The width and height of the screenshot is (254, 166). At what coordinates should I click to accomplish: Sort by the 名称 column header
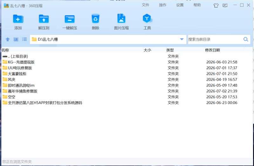[5, 50]
